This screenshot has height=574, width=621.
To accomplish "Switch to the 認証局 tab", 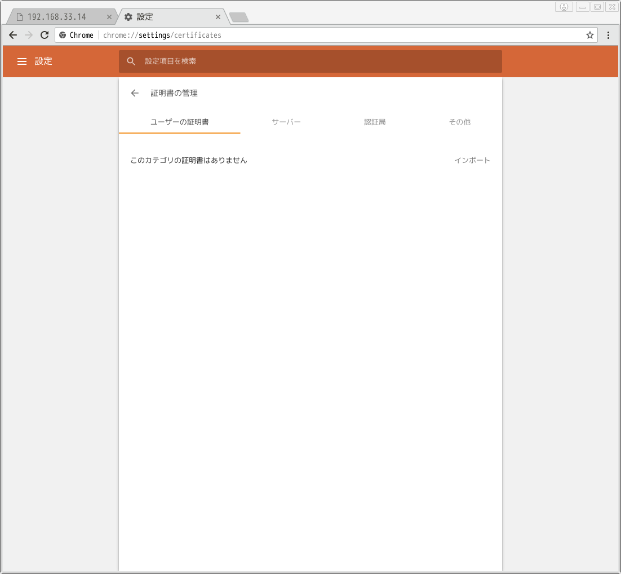I will (x=375, y=122).
